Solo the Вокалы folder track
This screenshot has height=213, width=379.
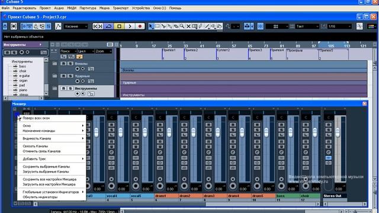(x=70, y=63)
